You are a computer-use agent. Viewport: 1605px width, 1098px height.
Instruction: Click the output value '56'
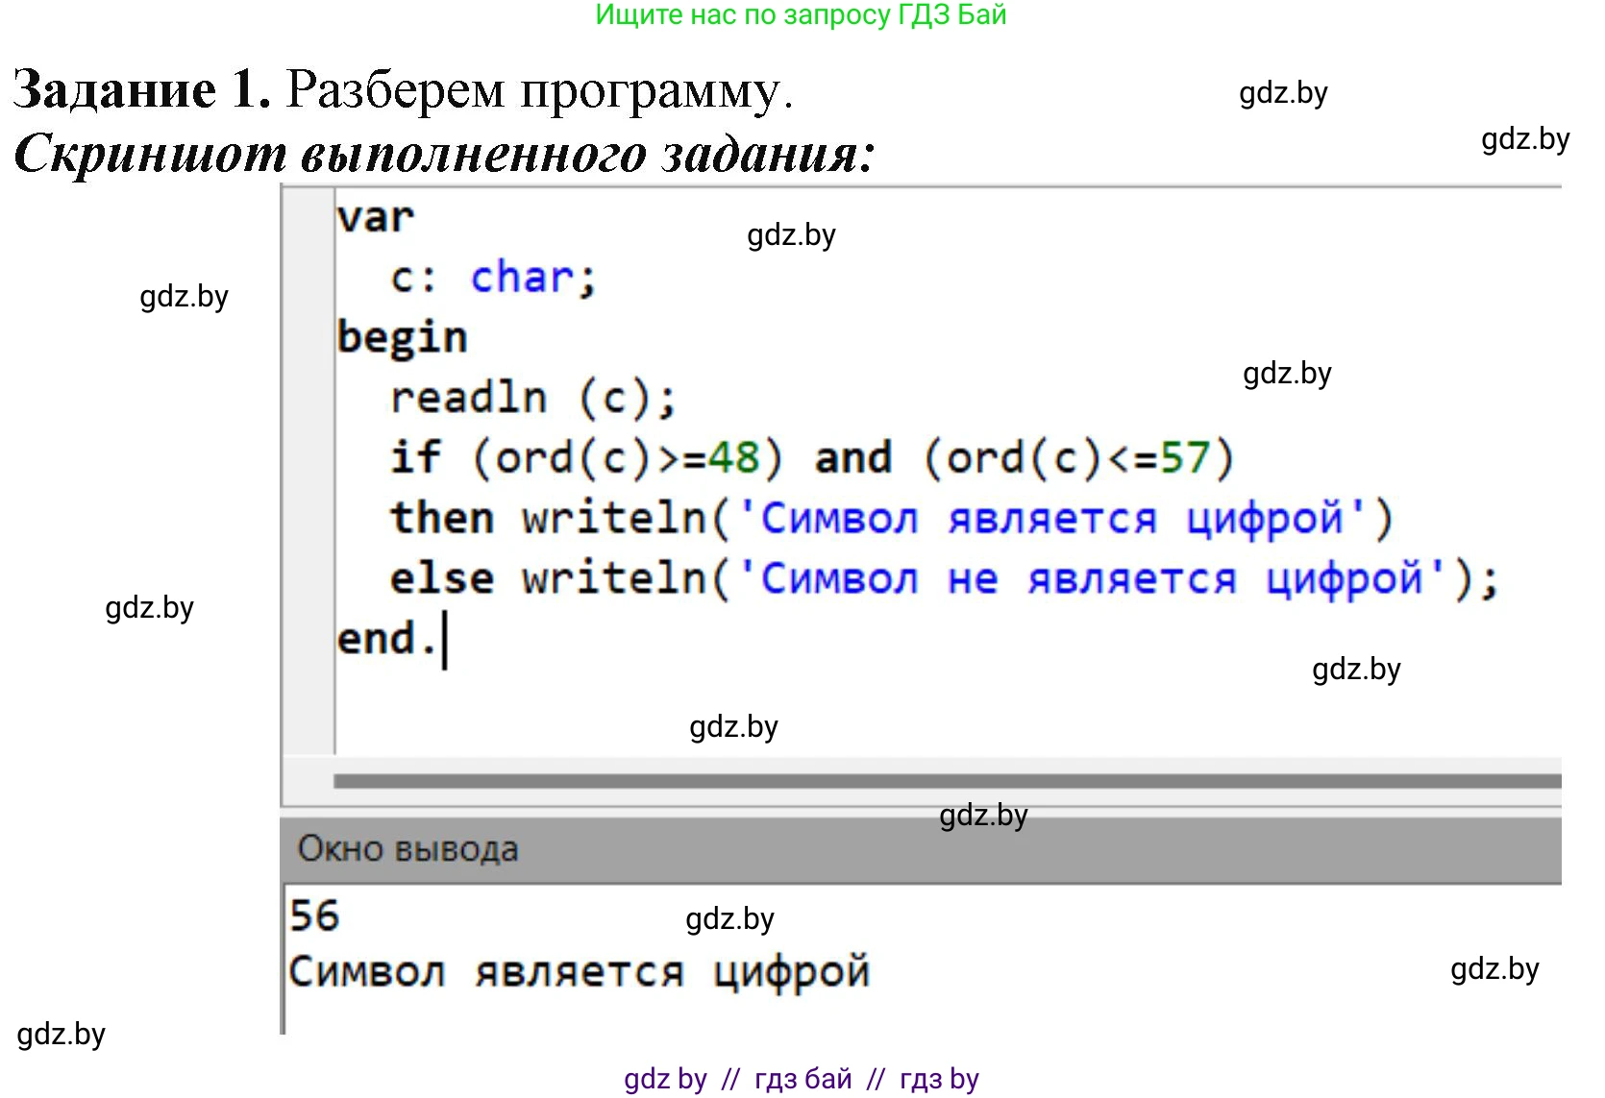point(314,915)
